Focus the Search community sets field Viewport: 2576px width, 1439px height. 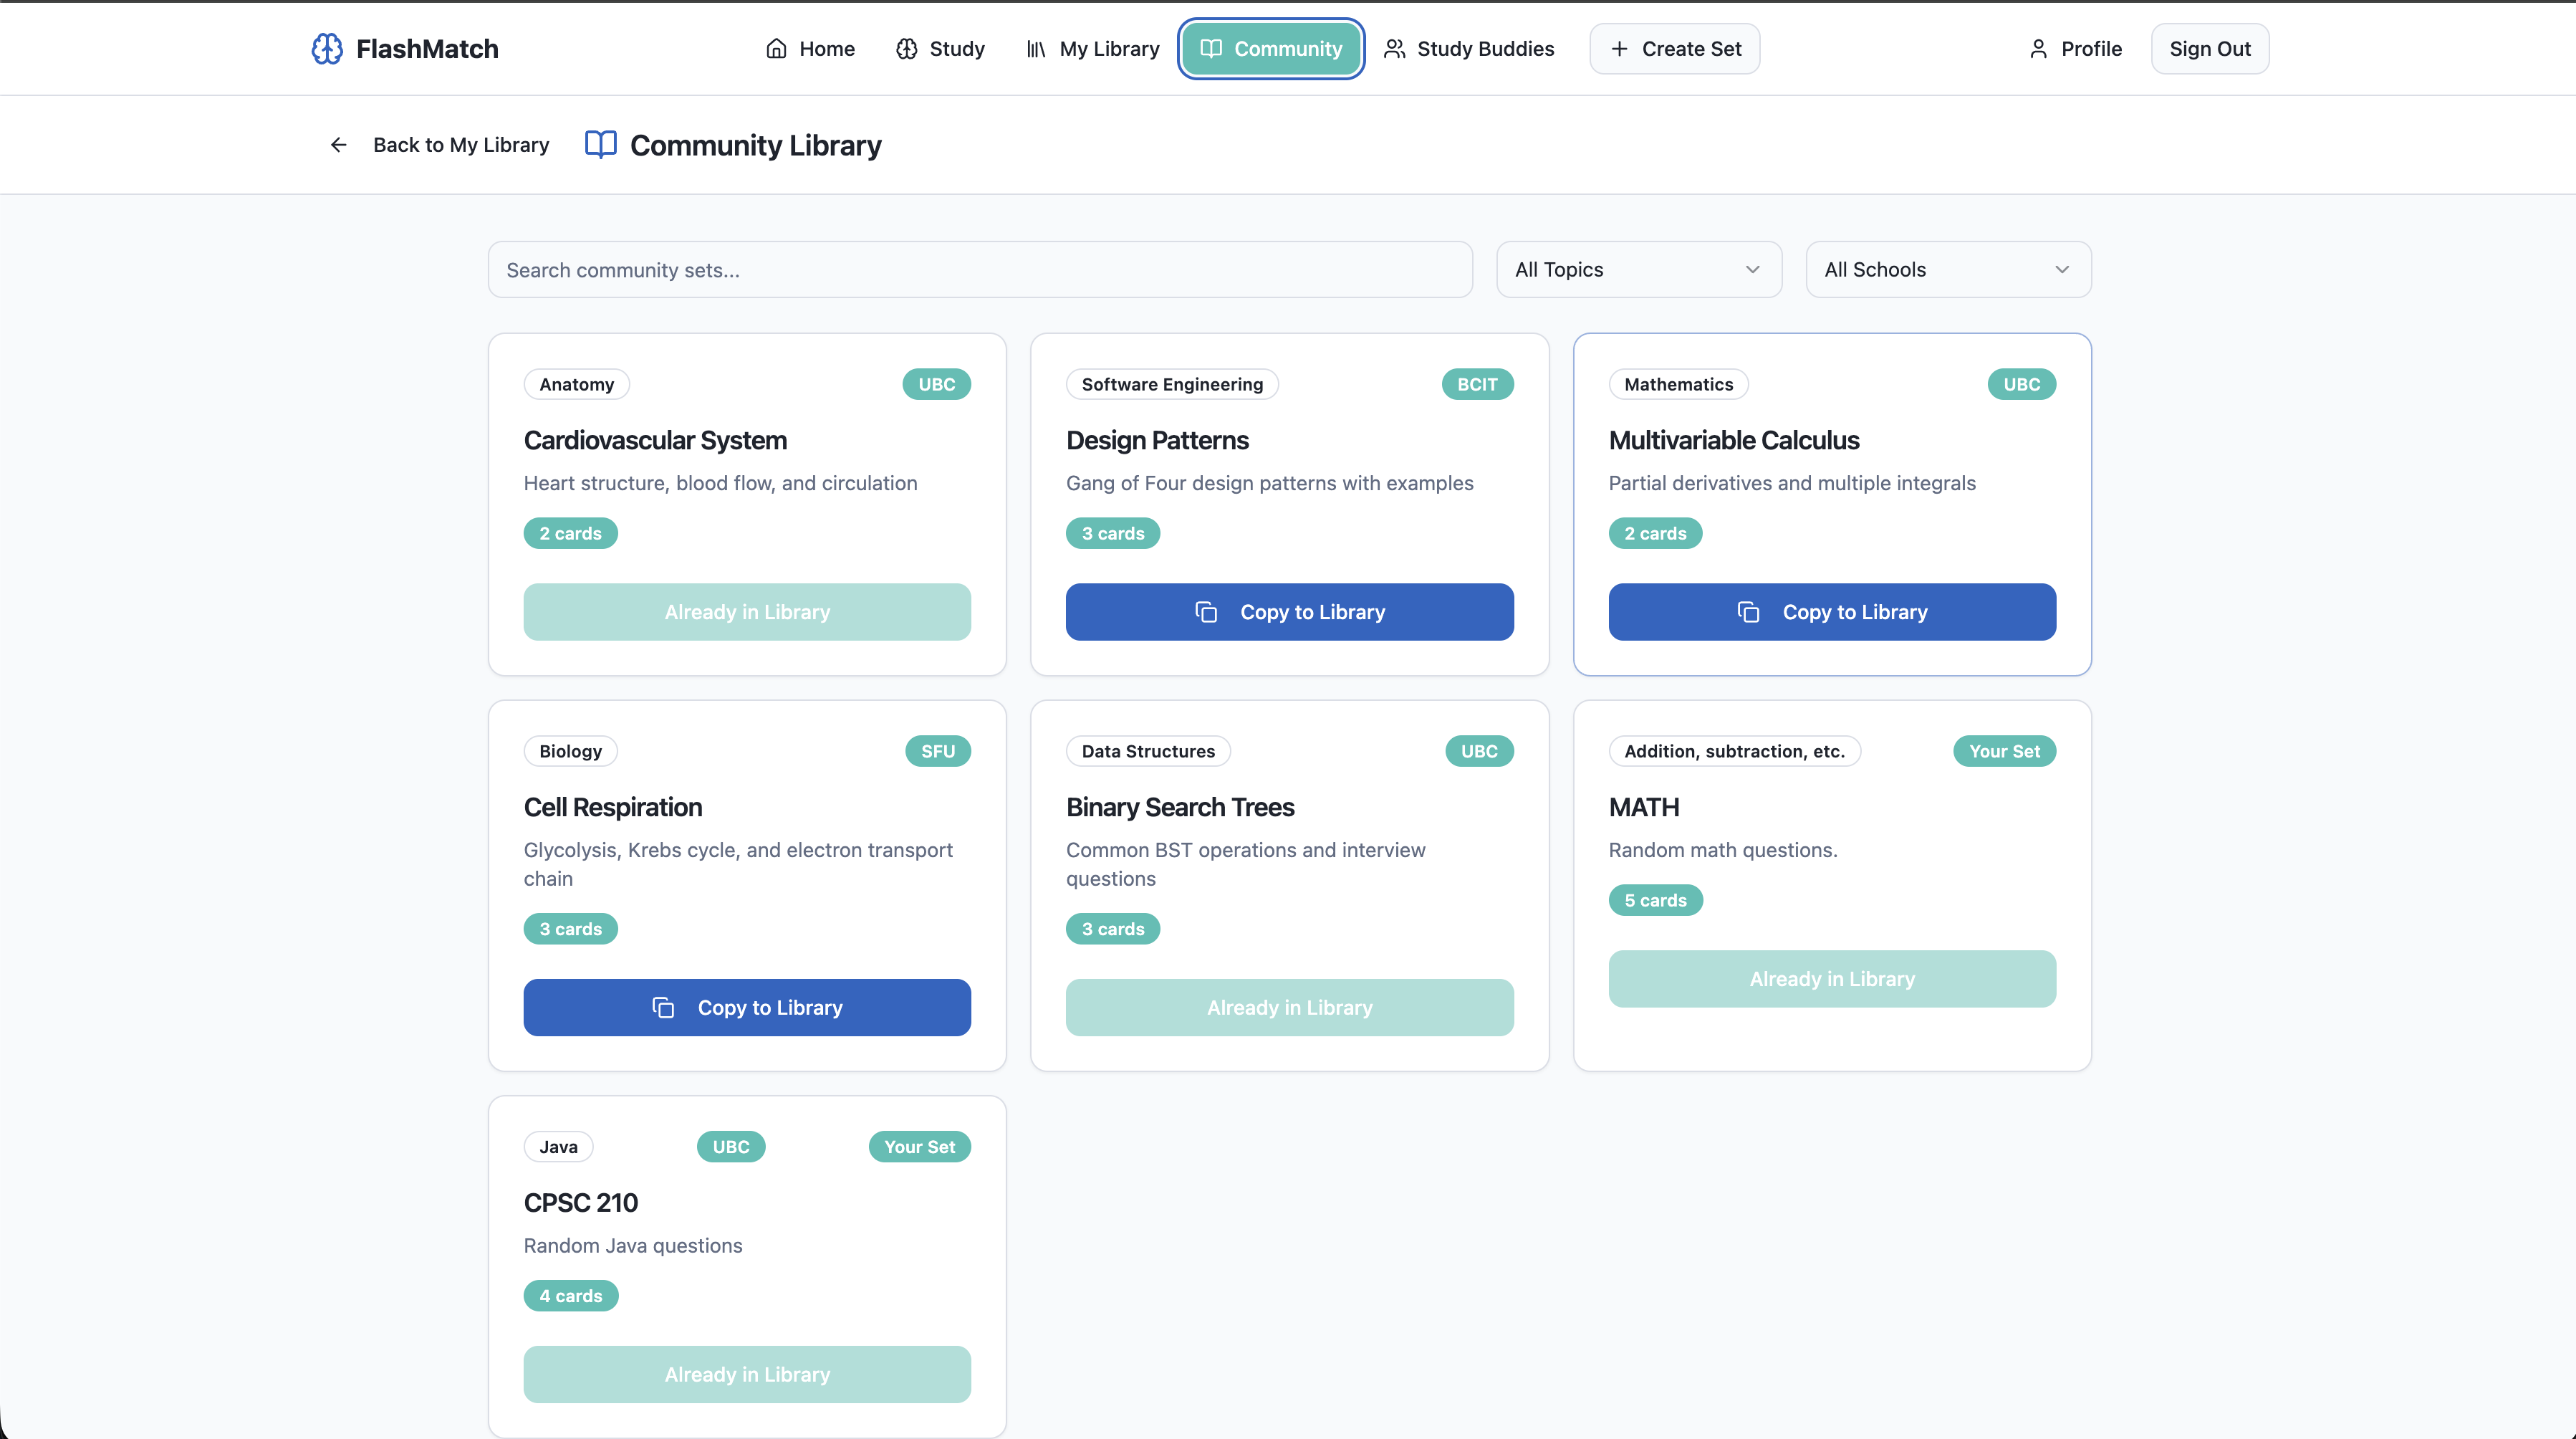pyautogui.click(x=979, y=269)
